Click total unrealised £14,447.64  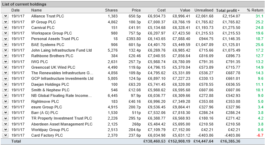(x=203, y=141)
